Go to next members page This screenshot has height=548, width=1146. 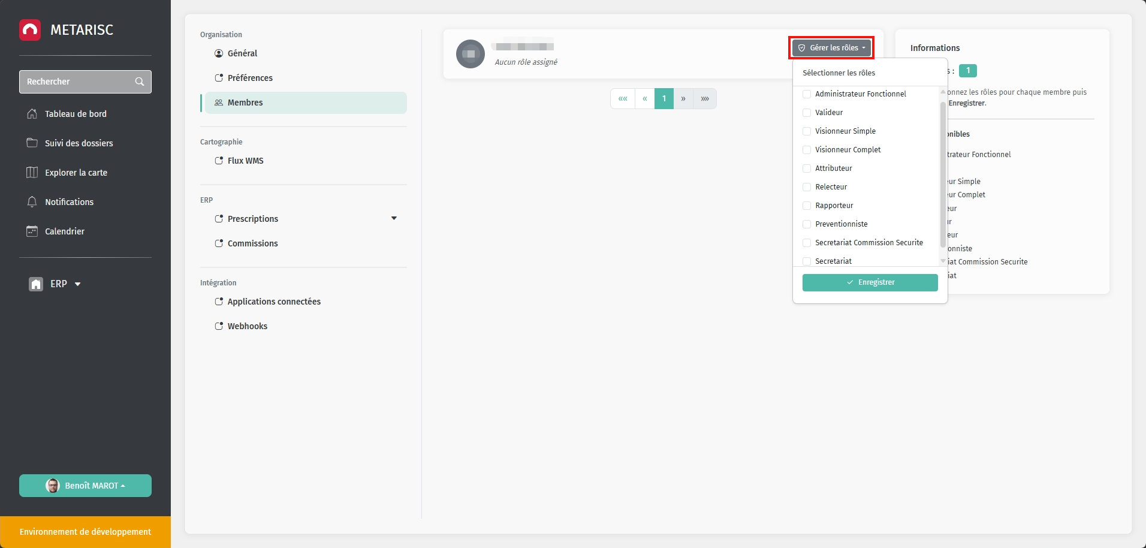pyautogui.click(x=683, y=99)
